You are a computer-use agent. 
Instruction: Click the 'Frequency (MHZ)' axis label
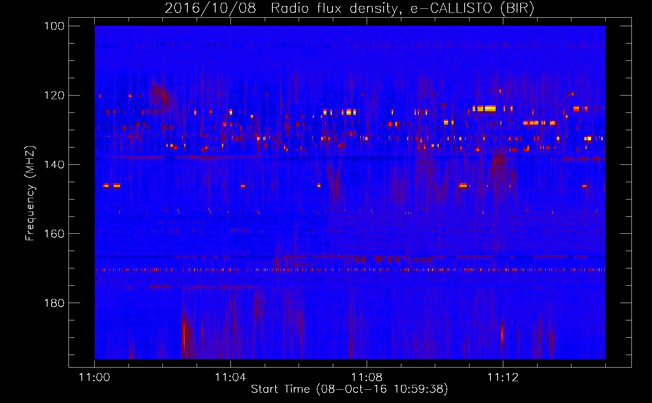pyautogui.click(x=30, y=193)
